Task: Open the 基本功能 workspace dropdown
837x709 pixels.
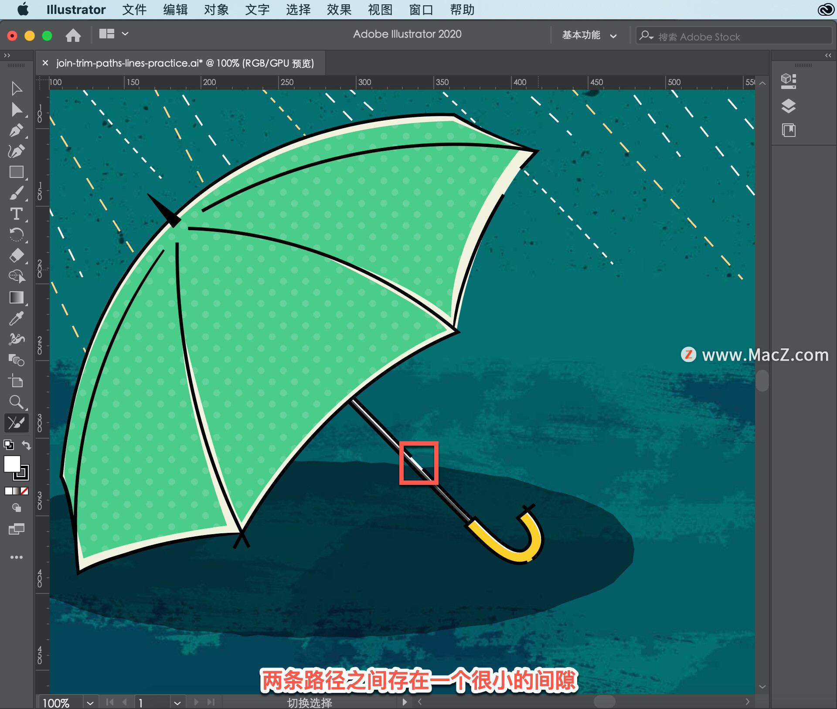Action: coord(589,35)
